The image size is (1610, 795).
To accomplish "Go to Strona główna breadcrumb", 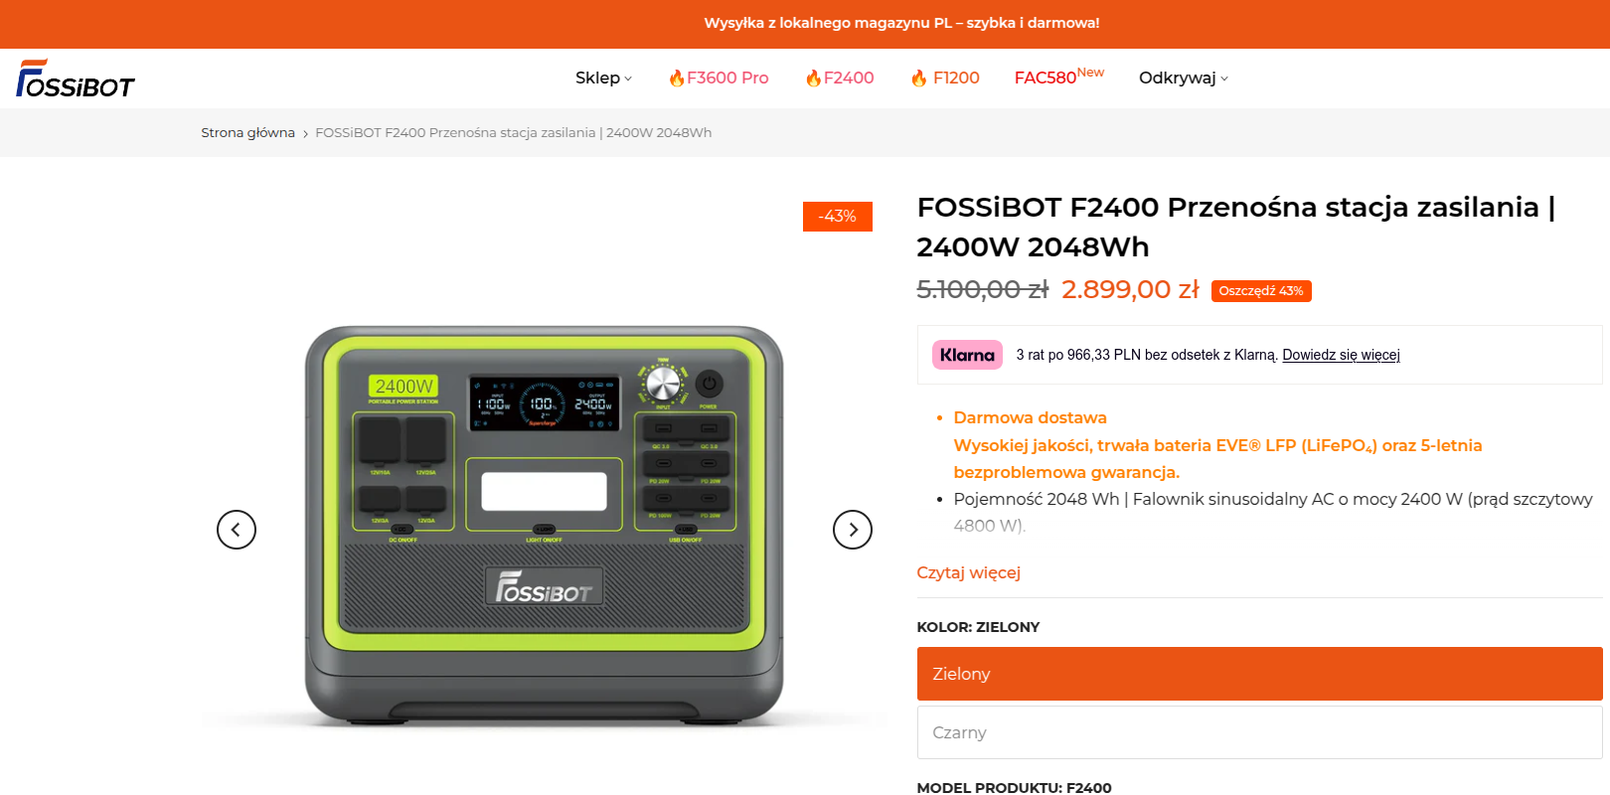I will click(247, 132).
